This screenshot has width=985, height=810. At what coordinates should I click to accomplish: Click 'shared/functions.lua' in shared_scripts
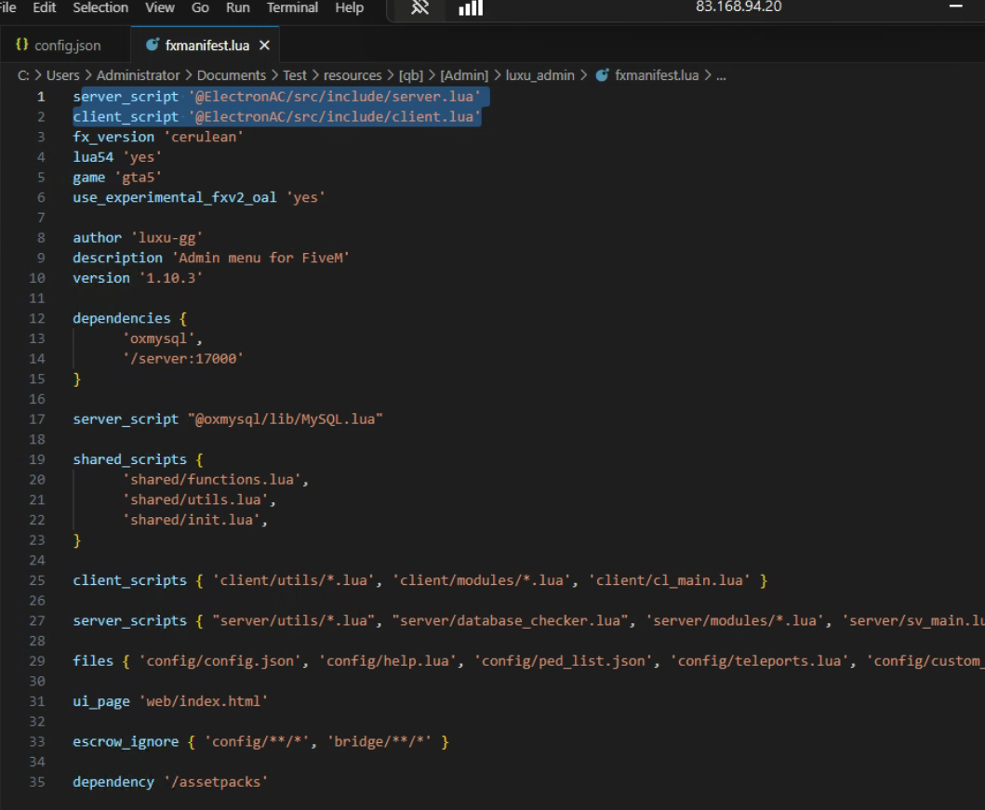coord(212,480)
